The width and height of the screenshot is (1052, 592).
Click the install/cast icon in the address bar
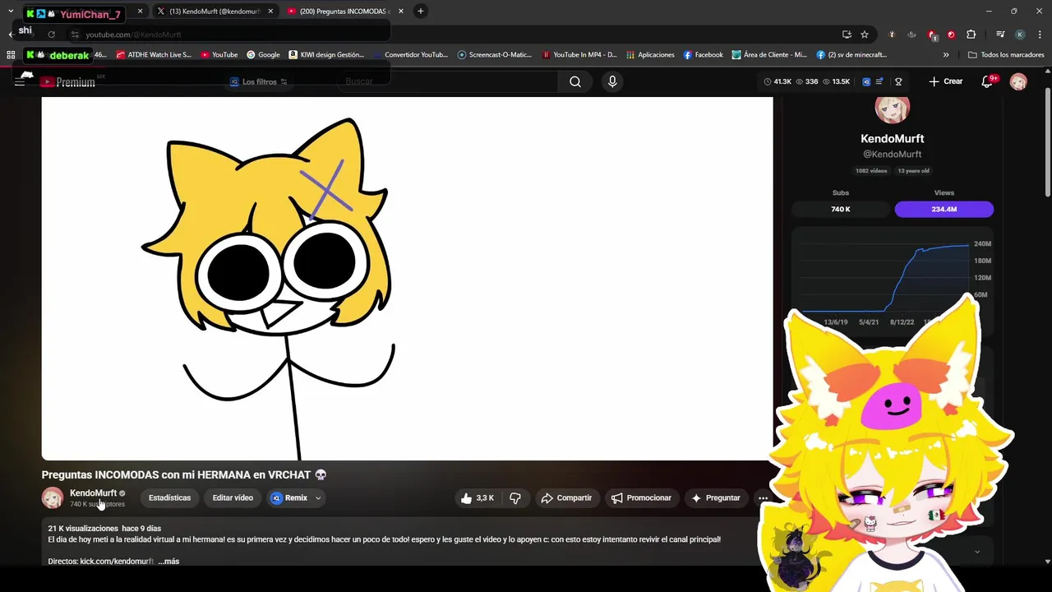click(x=847, y=35)
